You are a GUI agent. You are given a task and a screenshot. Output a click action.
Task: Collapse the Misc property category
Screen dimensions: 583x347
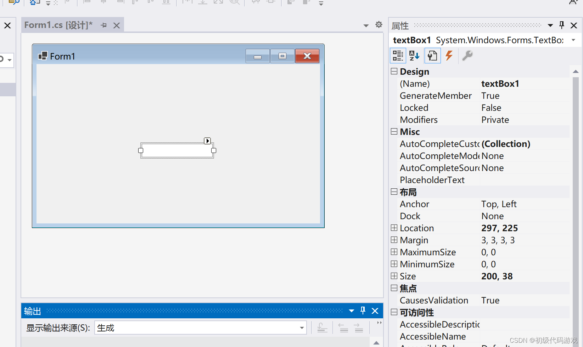tap(394, 132)
